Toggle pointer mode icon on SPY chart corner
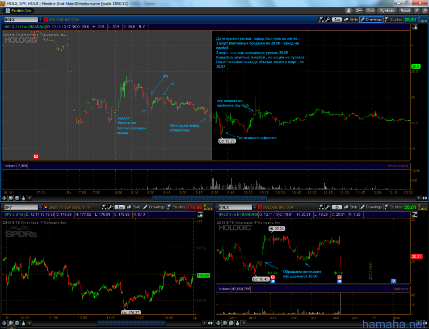429x329 pixels. pos(200,214)
